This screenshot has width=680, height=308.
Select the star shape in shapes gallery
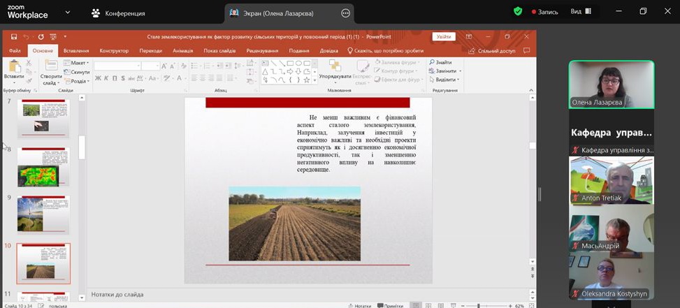[x=307, y=80]
